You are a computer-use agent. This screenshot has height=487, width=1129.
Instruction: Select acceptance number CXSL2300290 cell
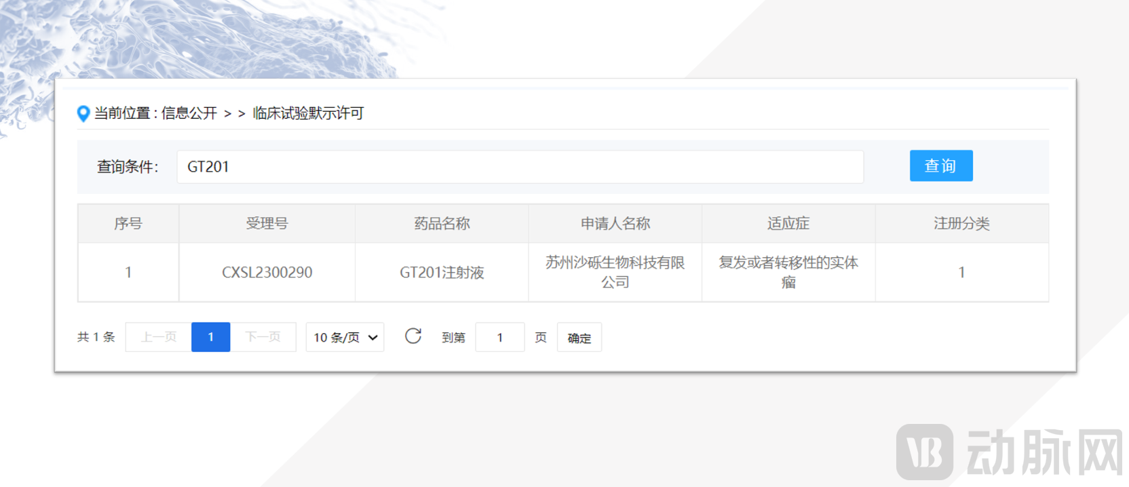coord(267,273)
